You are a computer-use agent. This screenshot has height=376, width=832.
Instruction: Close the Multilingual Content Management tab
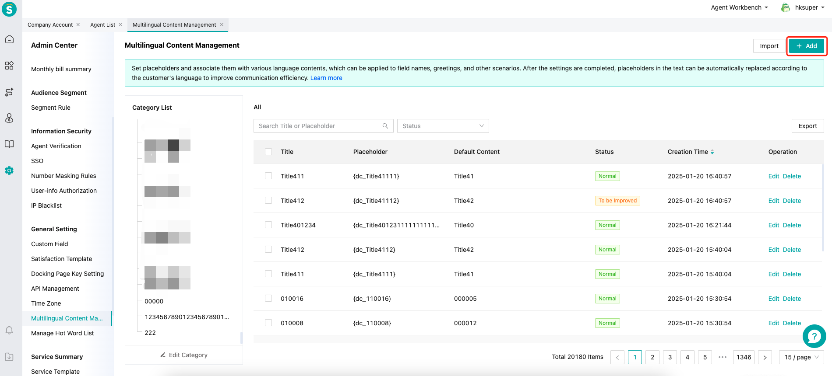pyautogui.click(x=222, y=24)
